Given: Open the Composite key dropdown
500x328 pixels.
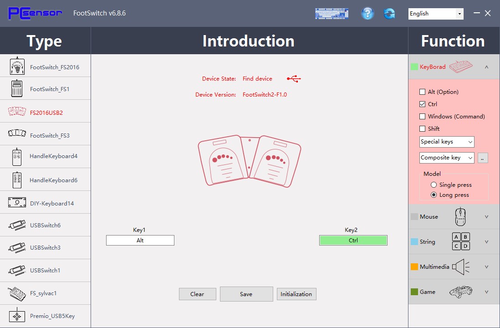Looking at the screenshot, I should 447,158.
